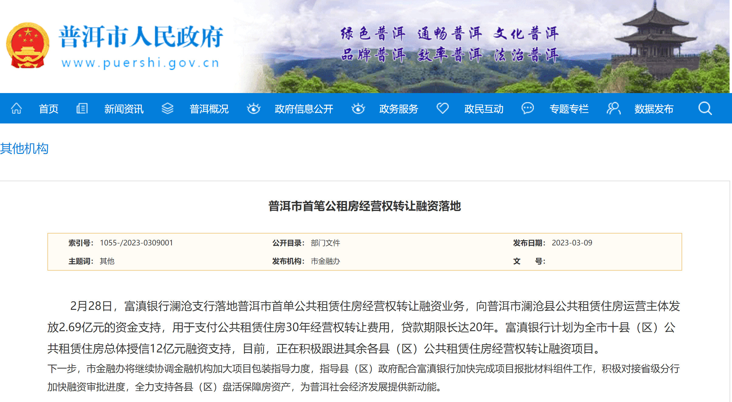Open 新闻资讯 menu item
732x402 pixels.
[124, 109]
